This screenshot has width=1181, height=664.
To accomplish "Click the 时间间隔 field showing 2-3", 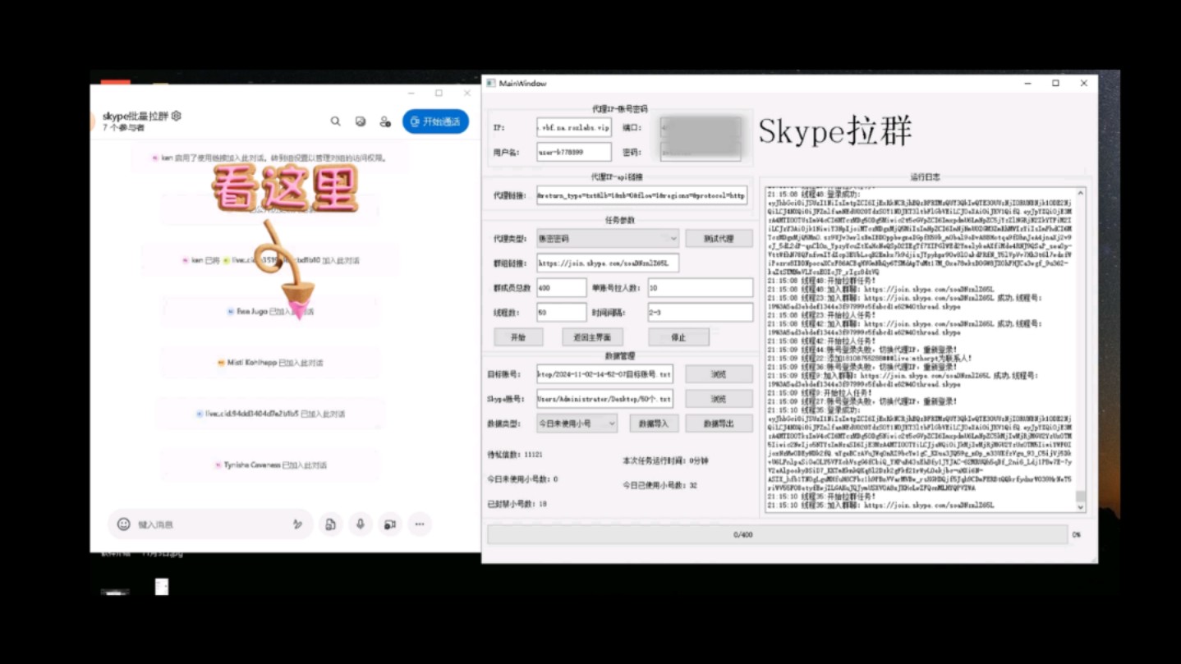I will pos(700,313).
